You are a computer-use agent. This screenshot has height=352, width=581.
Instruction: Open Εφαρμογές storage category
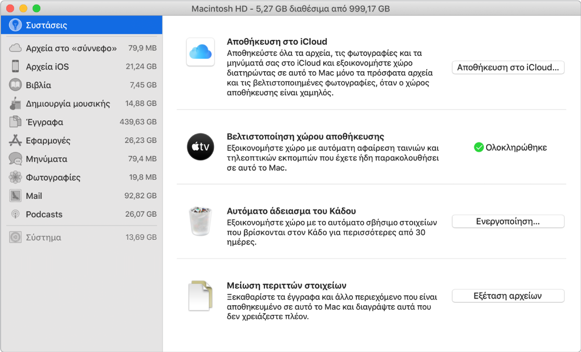click(48, 140)
